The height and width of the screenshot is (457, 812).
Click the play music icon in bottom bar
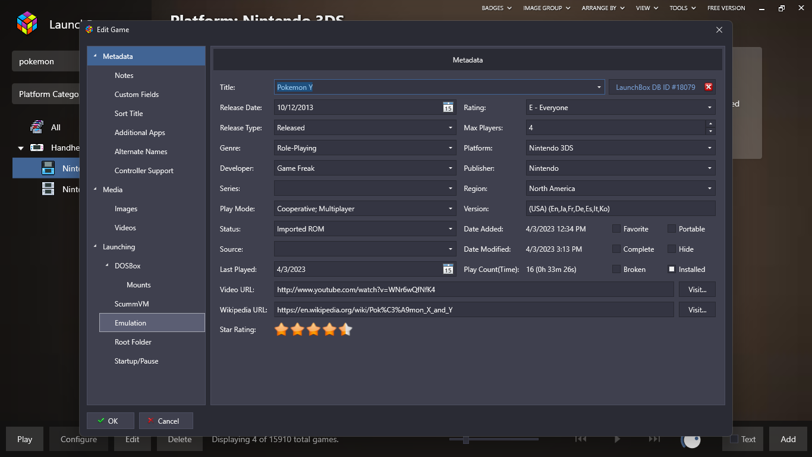617,439
